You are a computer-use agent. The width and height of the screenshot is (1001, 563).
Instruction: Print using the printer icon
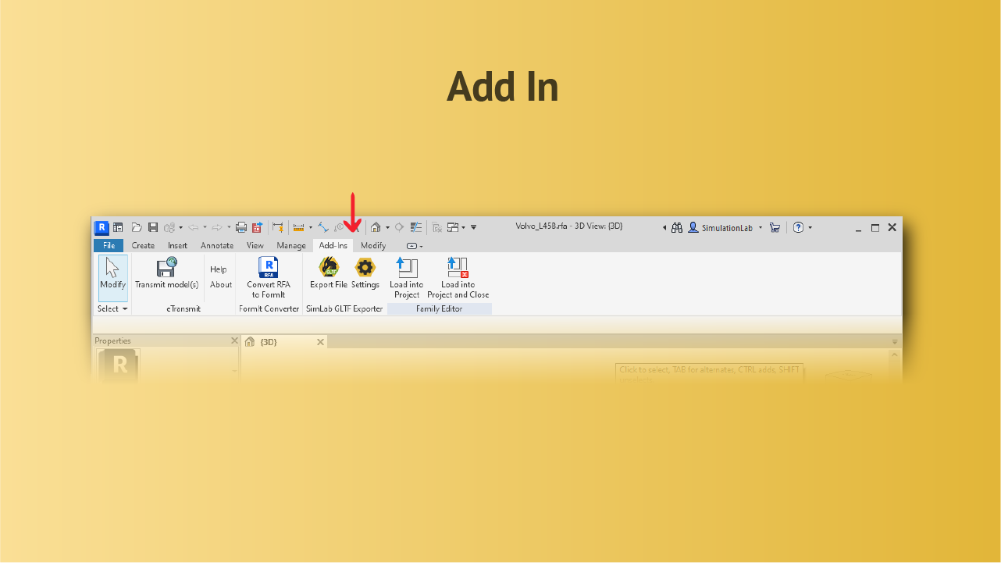click(241, 227)
